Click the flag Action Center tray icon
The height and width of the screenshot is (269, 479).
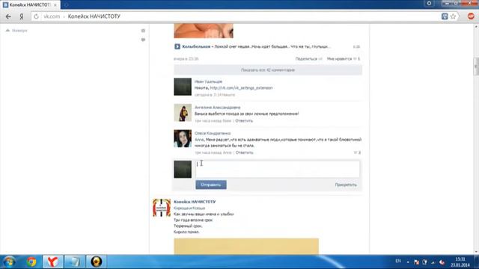416,262
